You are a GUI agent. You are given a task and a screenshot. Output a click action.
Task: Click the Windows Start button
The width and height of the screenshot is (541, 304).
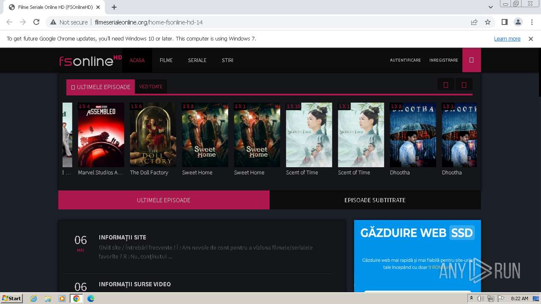coord(12,299)
